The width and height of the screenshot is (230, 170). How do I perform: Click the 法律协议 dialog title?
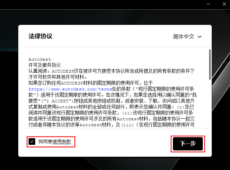40,36
